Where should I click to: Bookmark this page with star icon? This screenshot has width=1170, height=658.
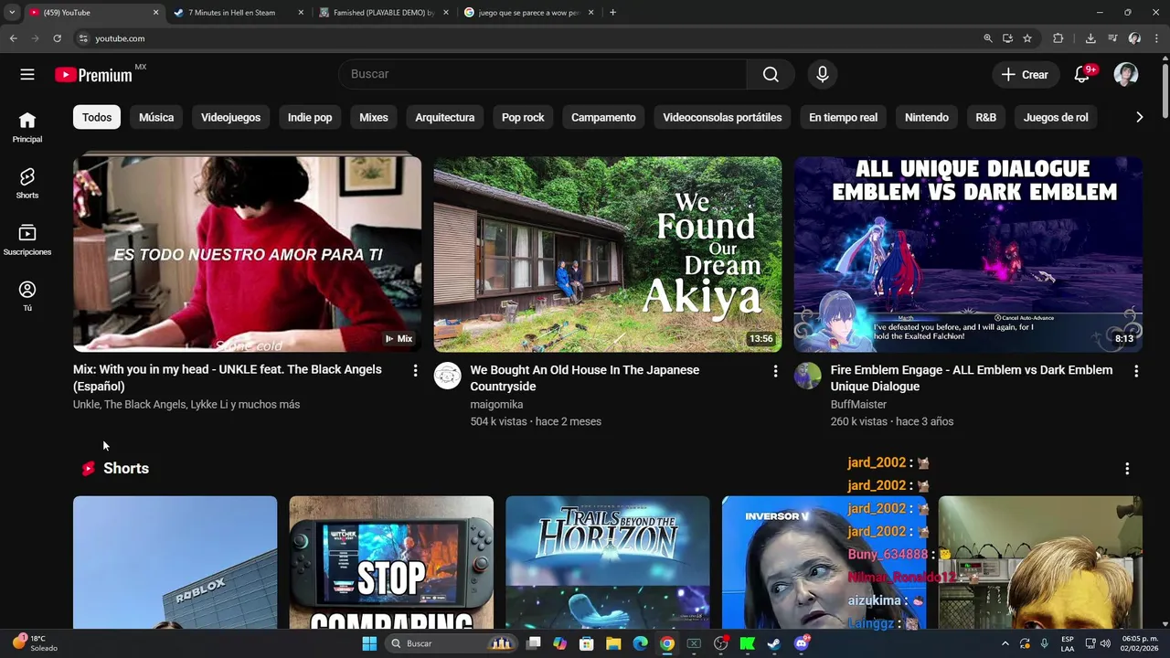1027,38
